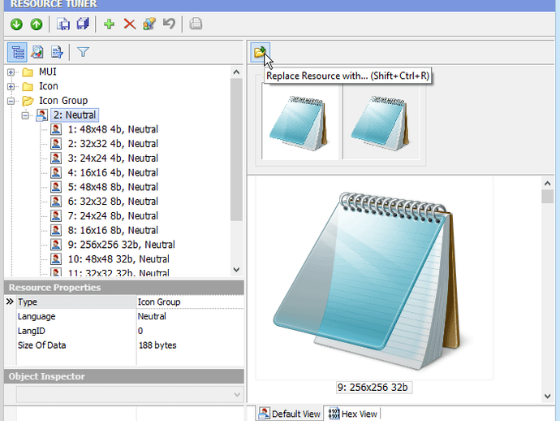The height and width of the screenshot is (421, 560).
Task: Click resource tree scrollbar up arrow
Action: [236, 72]
